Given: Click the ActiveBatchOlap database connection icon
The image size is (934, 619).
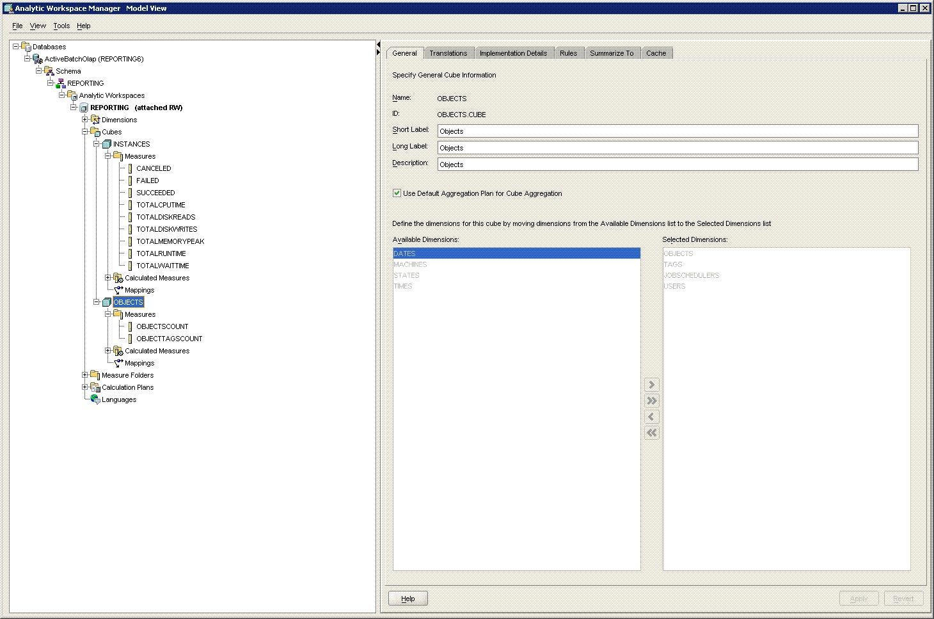Looking at the screenshot, I should click(x=38, y=59).
